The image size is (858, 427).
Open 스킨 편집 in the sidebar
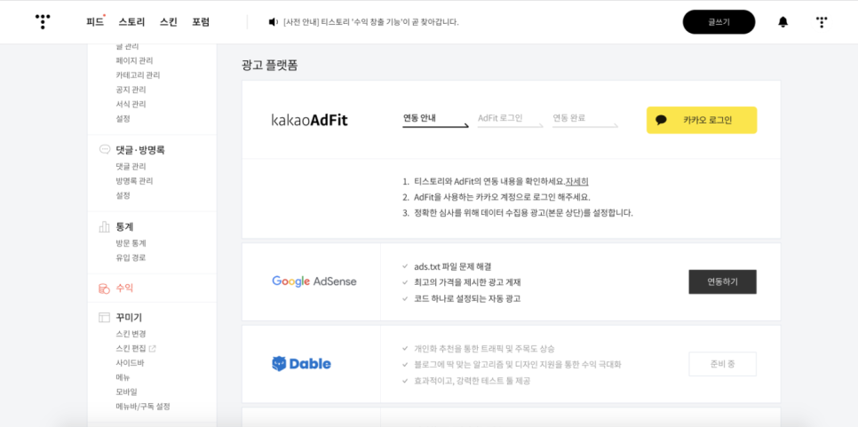[131, 348]
